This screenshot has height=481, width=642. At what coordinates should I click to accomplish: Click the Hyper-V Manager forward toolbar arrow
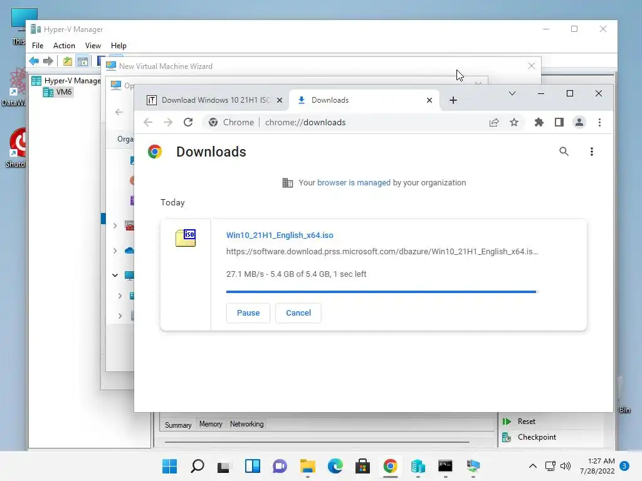point(48,61)
